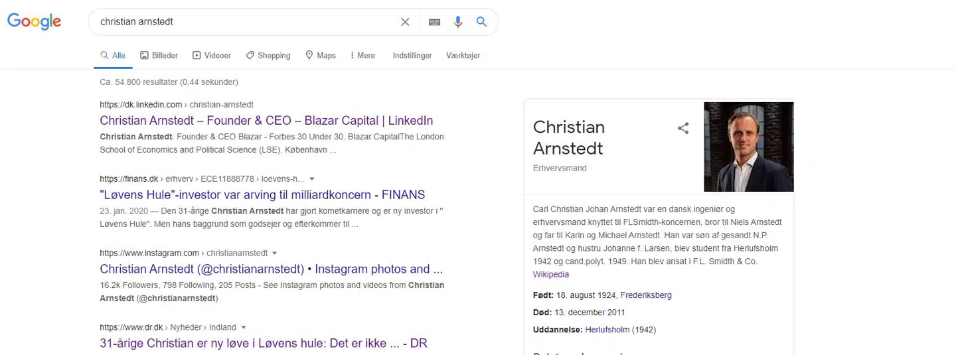
Task: Open Indstillinger settings menu
Action: click(412, 56)
